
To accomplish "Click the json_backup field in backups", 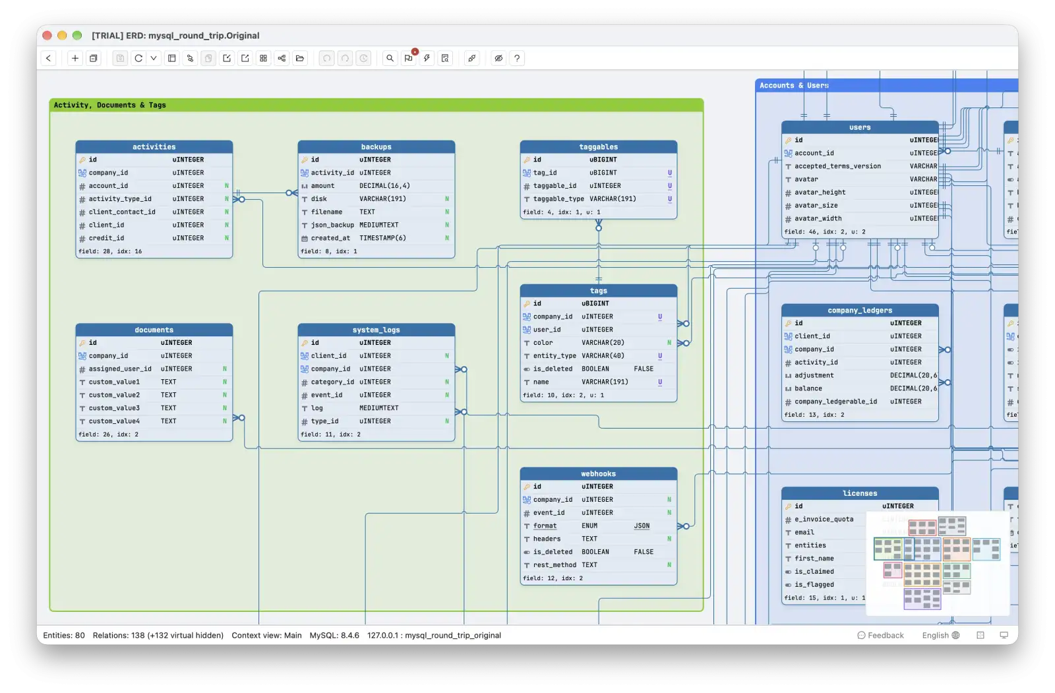I will click(x=377, y=225).
